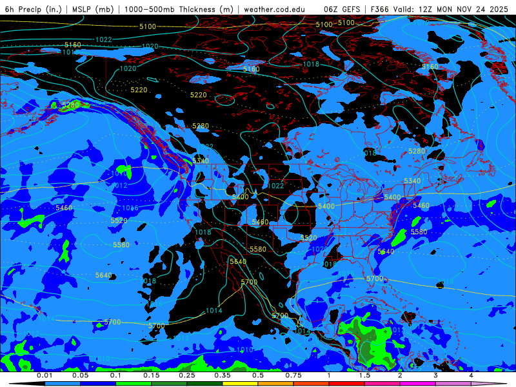516x387 pixels.
Task: Select the violet 3–4 legend swatch
Action: (453, 384)
